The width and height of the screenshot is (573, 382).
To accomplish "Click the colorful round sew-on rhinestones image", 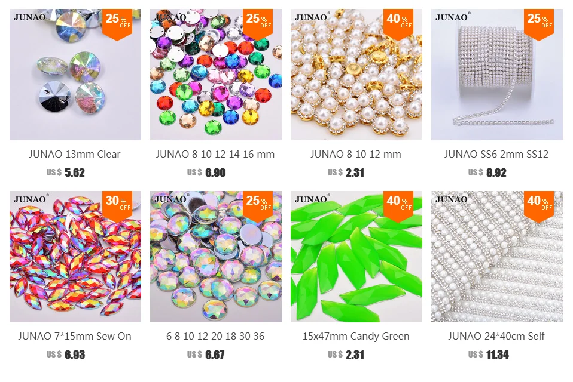I will (x=215, y=75).
